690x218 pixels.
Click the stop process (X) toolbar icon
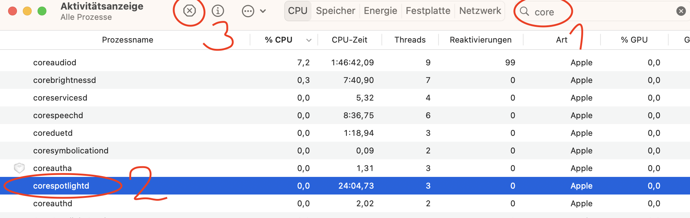click(189, 11)
